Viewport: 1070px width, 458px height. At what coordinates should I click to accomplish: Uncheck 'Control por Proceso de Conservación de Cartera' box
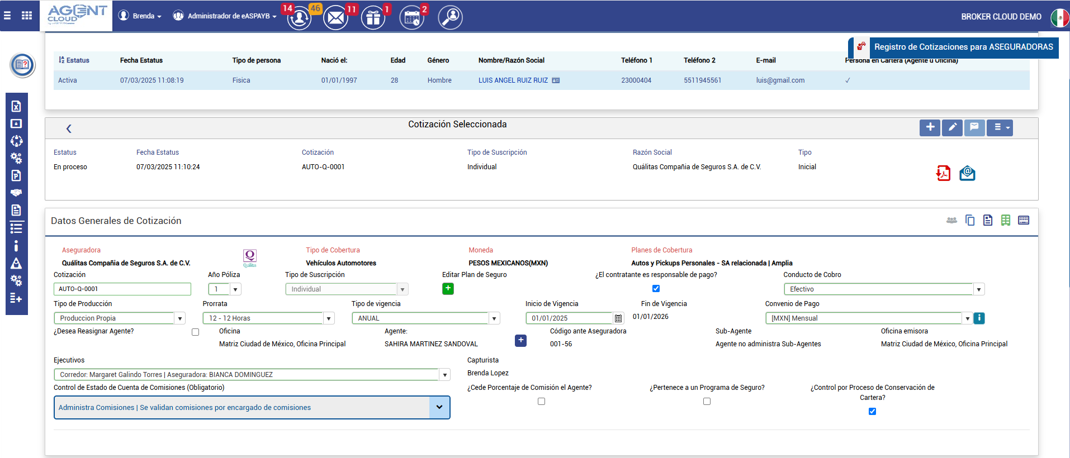872,411
